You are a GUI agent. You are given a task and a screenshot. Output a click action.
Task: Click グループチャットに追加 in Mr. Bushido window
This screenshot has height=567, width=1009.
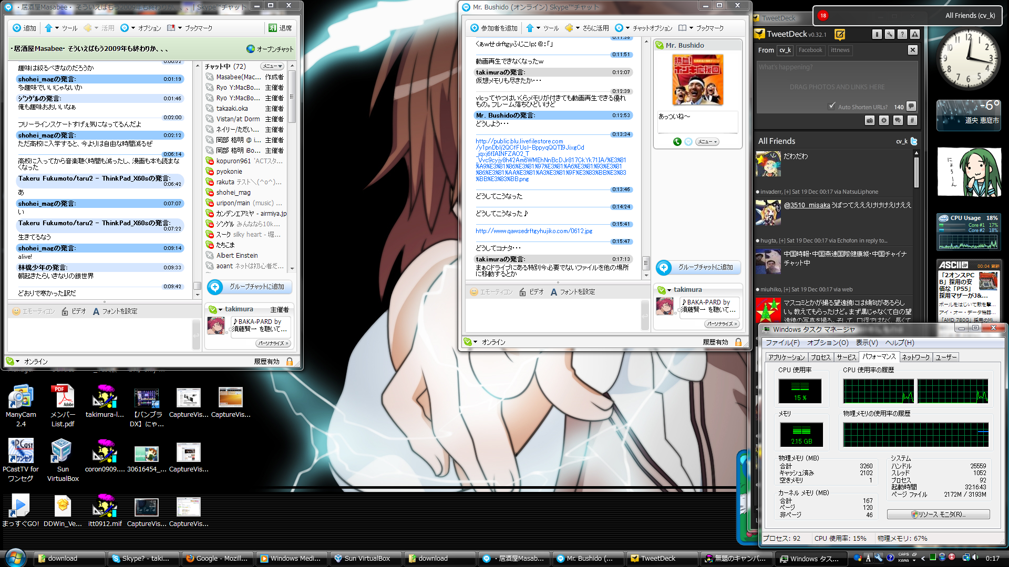[x=698, y=267]
